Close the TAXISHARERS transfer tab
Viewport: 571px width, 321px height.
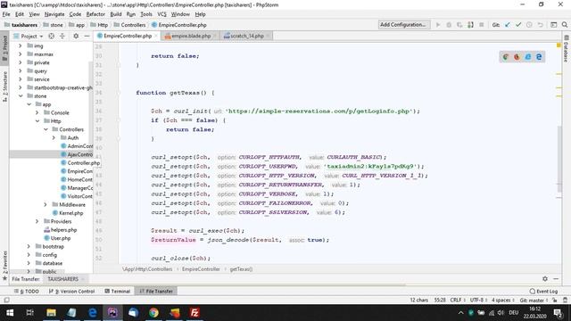[83, 279]
